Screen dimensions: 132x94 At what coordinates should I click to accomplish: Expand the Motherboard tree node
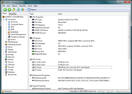click(x=4, y=42)
